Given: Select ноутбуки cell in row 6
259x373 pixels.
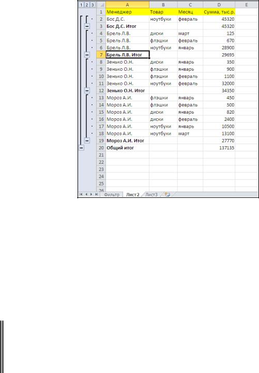Looking at the screenshot, I should (x=163, y=48).
